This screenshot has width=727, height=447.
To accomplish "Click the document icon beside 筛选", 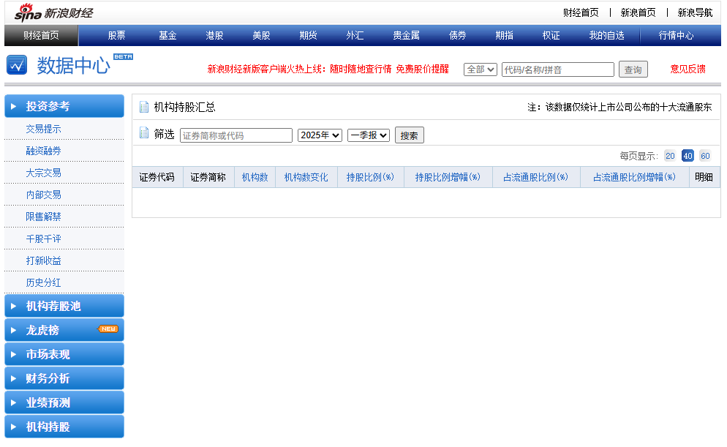I will click(x=144, y=133).
